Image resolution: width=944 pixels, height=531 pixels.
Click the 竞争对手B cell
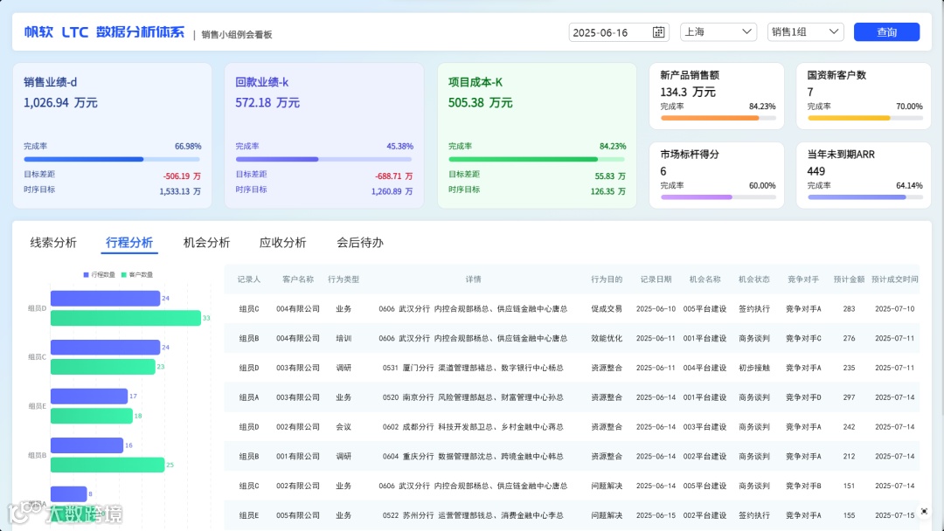(803, 486)
